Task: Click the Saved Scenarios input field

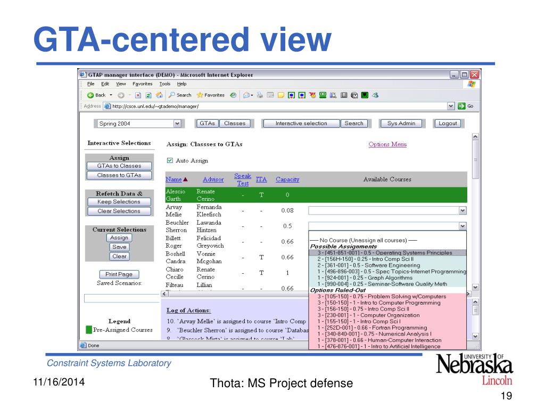Action: (122, 298)
